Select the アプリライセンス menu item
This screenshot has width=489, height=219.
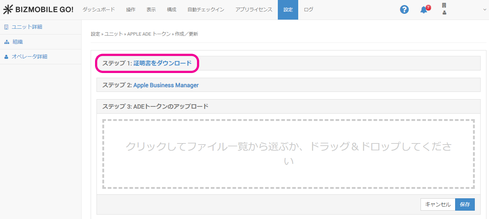254,10
